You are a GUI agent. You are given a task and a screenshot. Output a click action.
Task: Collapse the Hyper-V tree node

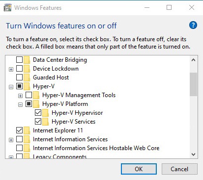click(x=11, y=87)
